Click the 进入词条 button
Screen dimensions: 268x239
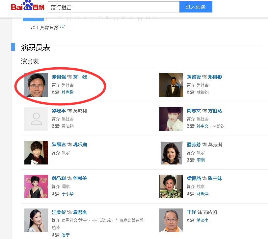196,7
